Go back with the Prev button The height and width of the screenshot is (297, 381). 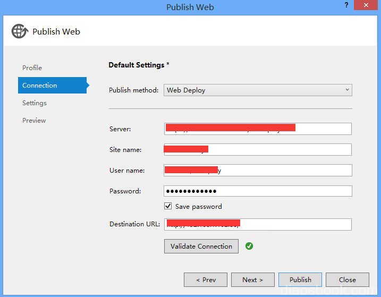[206, 279]
